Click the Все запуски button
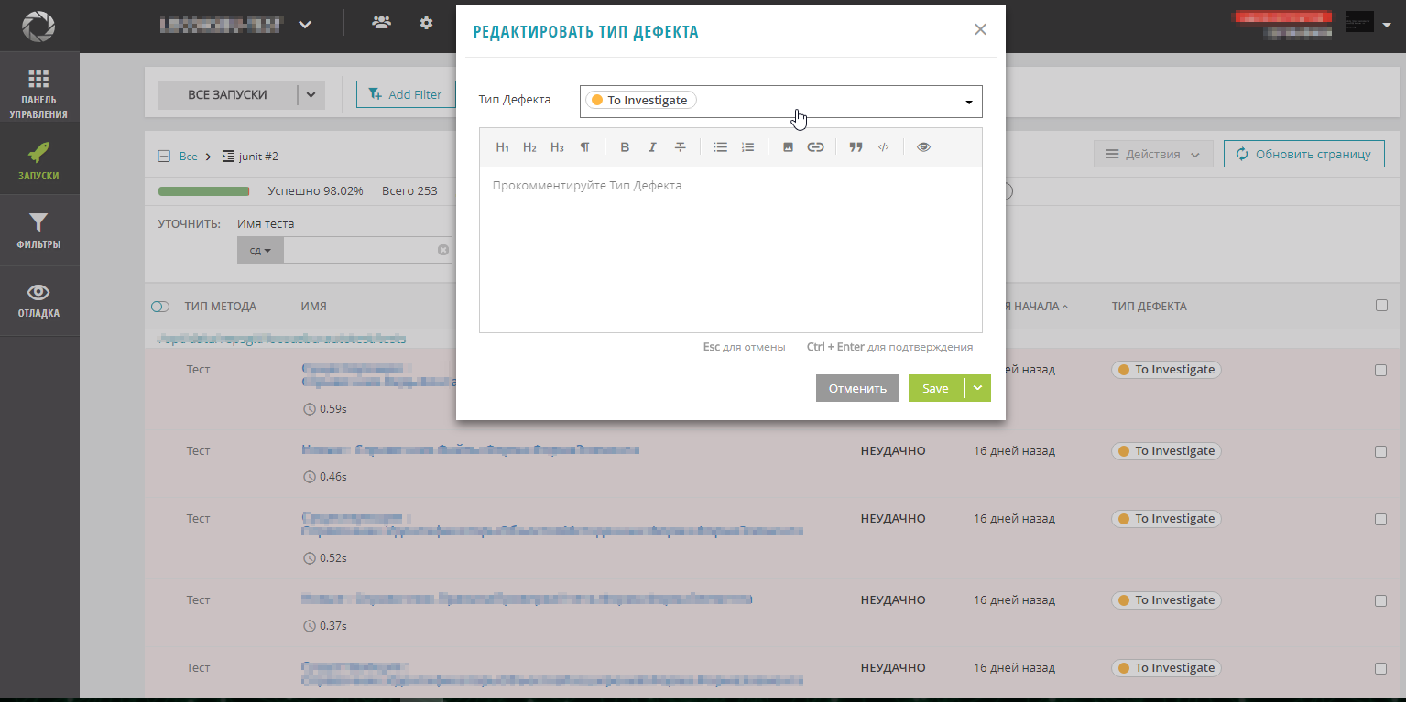 (x=227, y=94)
